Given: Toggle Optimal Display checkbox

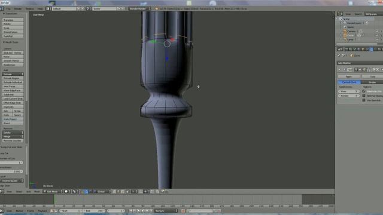Looking at the screenshot, I should [364, 96].
